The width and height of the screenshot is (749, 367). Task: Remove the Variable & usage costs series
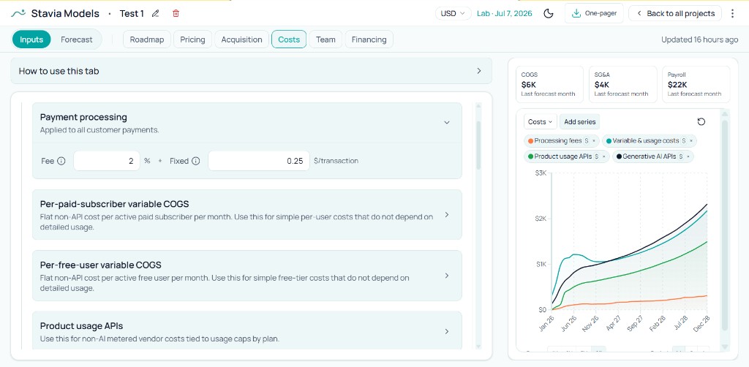(690, 141)
